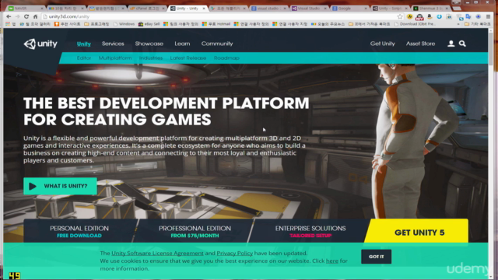
Task: Open the Roadmap submenu item
Action: click(226, 58)
